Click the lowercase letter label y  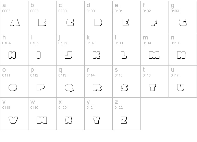point(88,102)
